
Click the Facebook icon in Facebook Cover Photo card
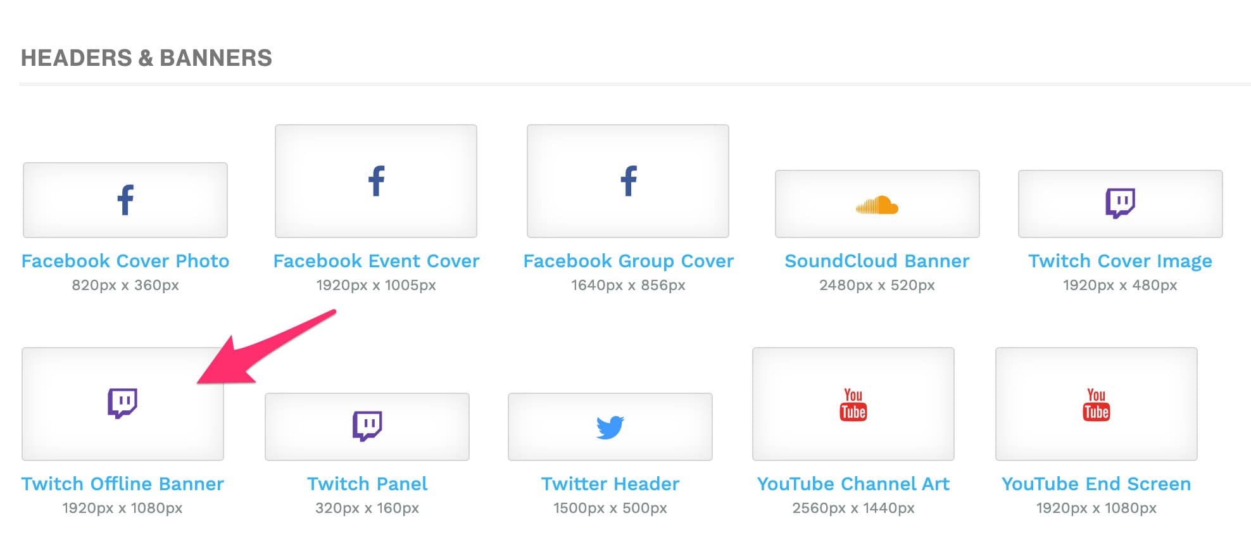[x=125, y=200]
